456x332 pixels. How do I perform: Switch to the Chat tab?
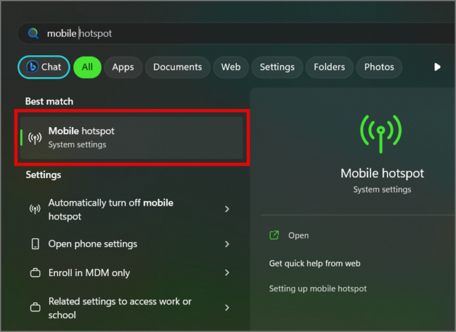[x=44, y=67]
